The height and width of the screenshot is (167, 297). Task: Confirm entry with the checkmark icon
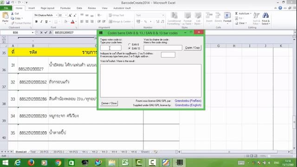(46, 32)
